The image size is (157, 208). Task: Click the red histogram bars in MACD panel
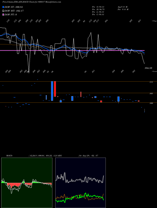click(x=14, y=185)
